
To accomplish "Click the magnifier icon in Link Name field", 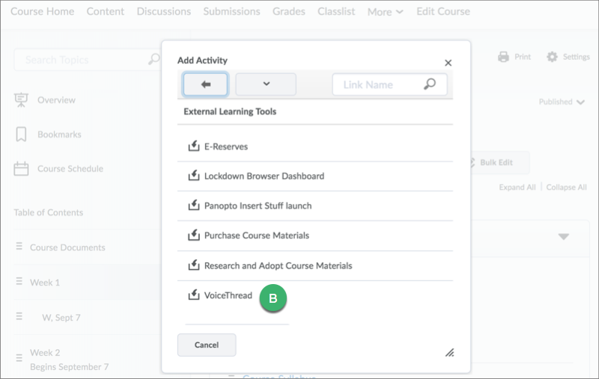I will click(x=430, y=84).
